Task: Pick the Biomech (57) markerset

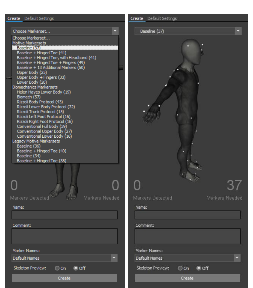Action: 29,97
